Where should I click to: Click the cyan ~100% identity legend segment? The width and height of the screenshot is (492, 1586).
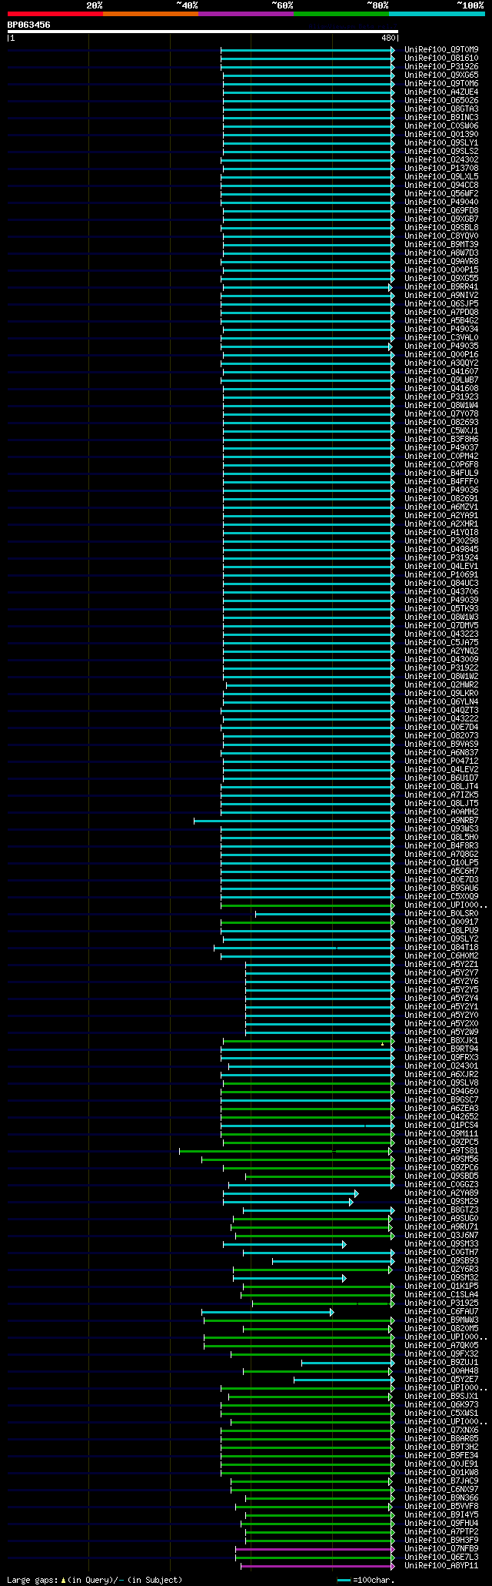pos(437,14)
